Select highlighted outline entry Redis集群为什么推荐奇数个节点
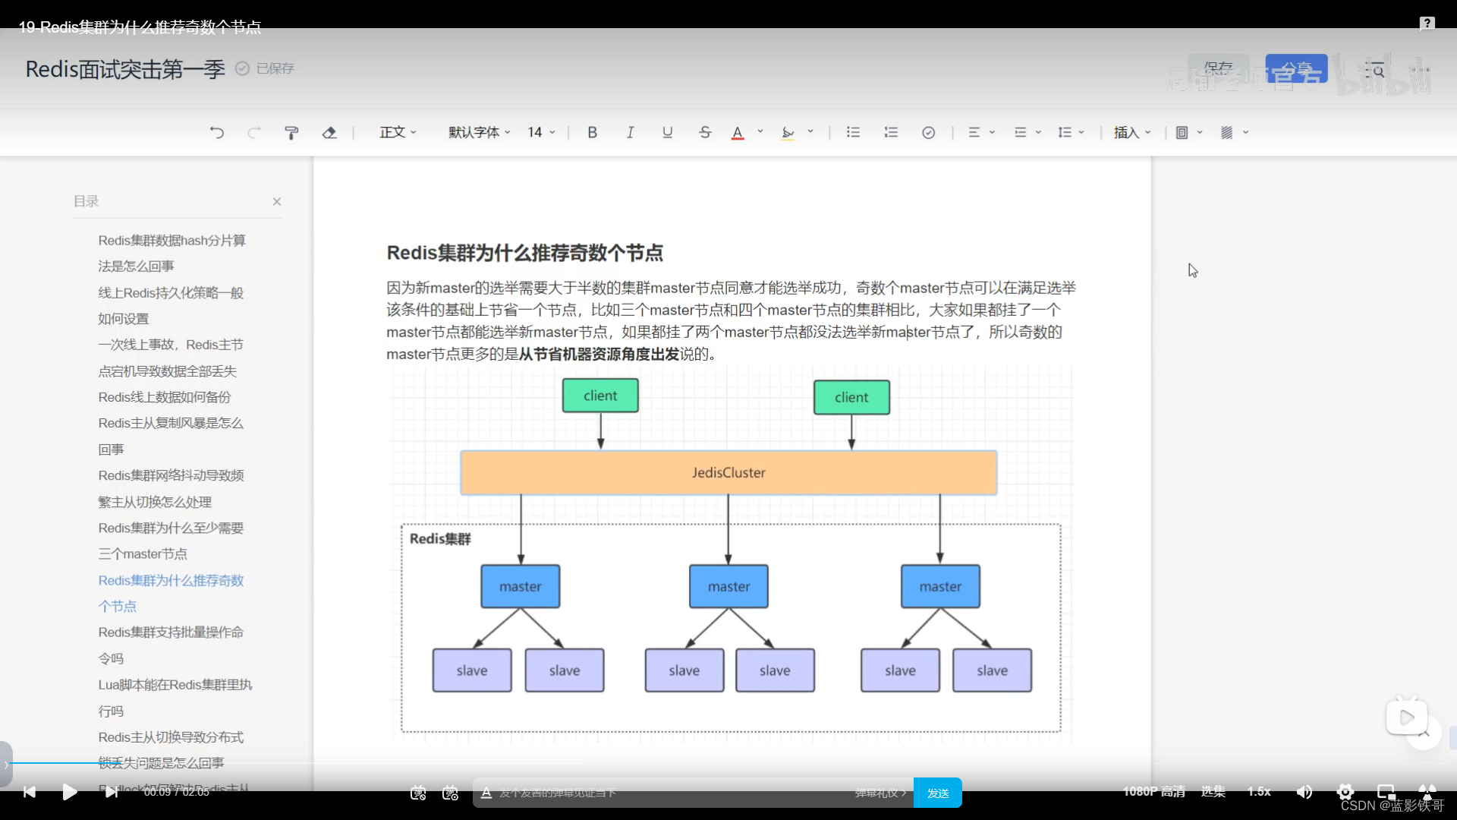The image size is (1457, 820). [171, 594]
